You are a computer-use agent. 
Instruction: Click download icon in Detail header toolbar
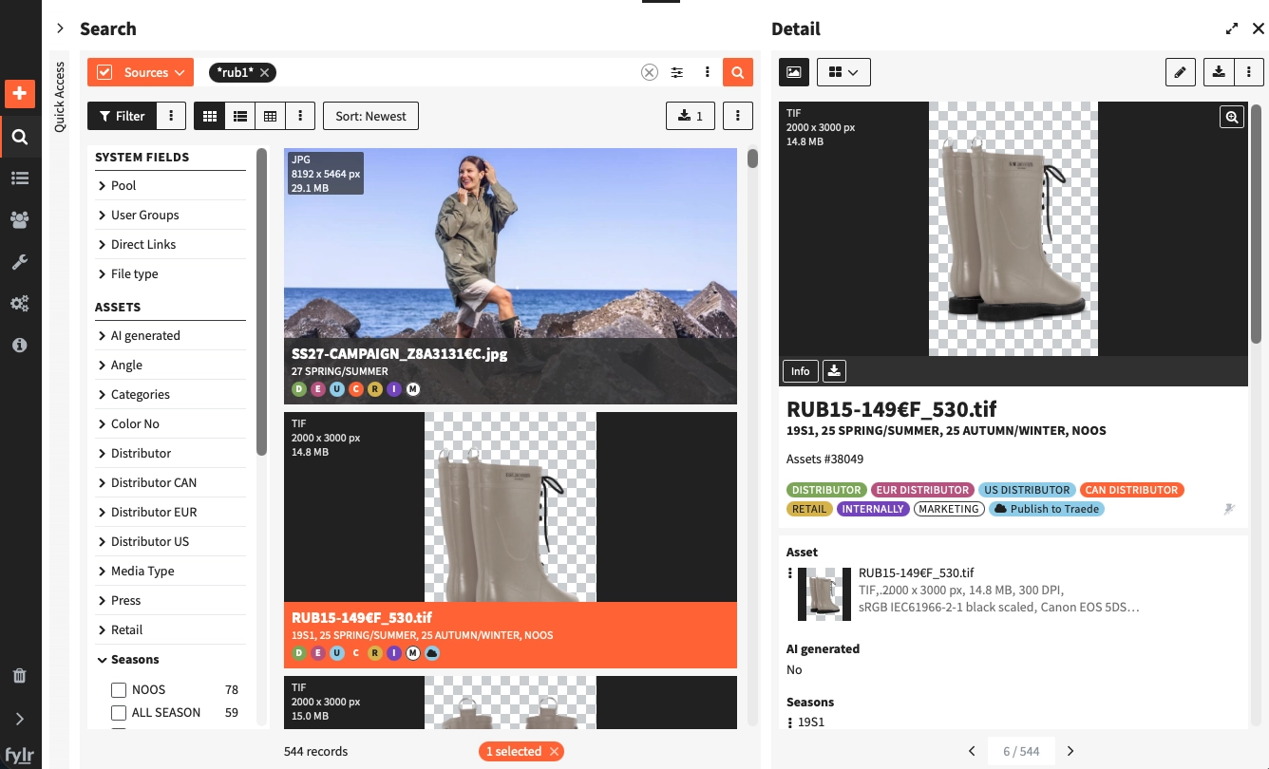(1219, 72)
